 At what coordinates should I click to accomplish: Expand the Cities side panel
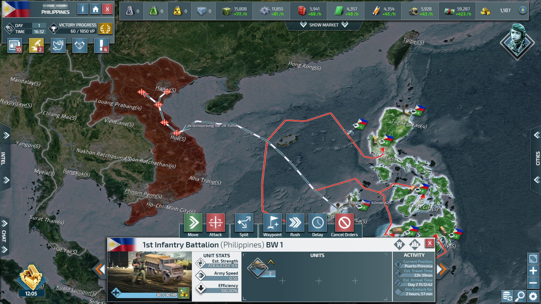click(537, 158)
